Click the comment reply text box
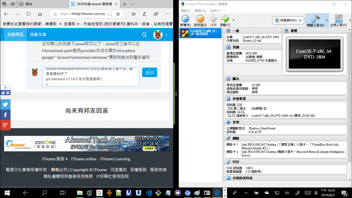Image resolution: width=352 pixels, height=198 pixels. (91, 77)
